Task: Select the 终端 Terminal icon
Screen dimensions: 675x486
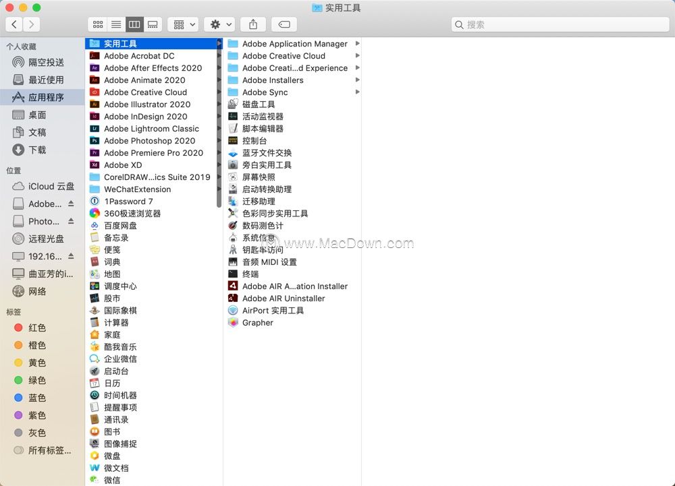Action: click(233, 274)
